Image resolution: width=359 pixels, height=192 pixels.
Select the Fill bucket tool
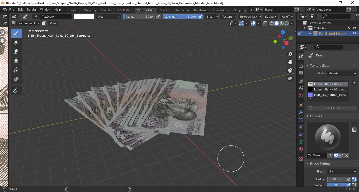(16, 70)
